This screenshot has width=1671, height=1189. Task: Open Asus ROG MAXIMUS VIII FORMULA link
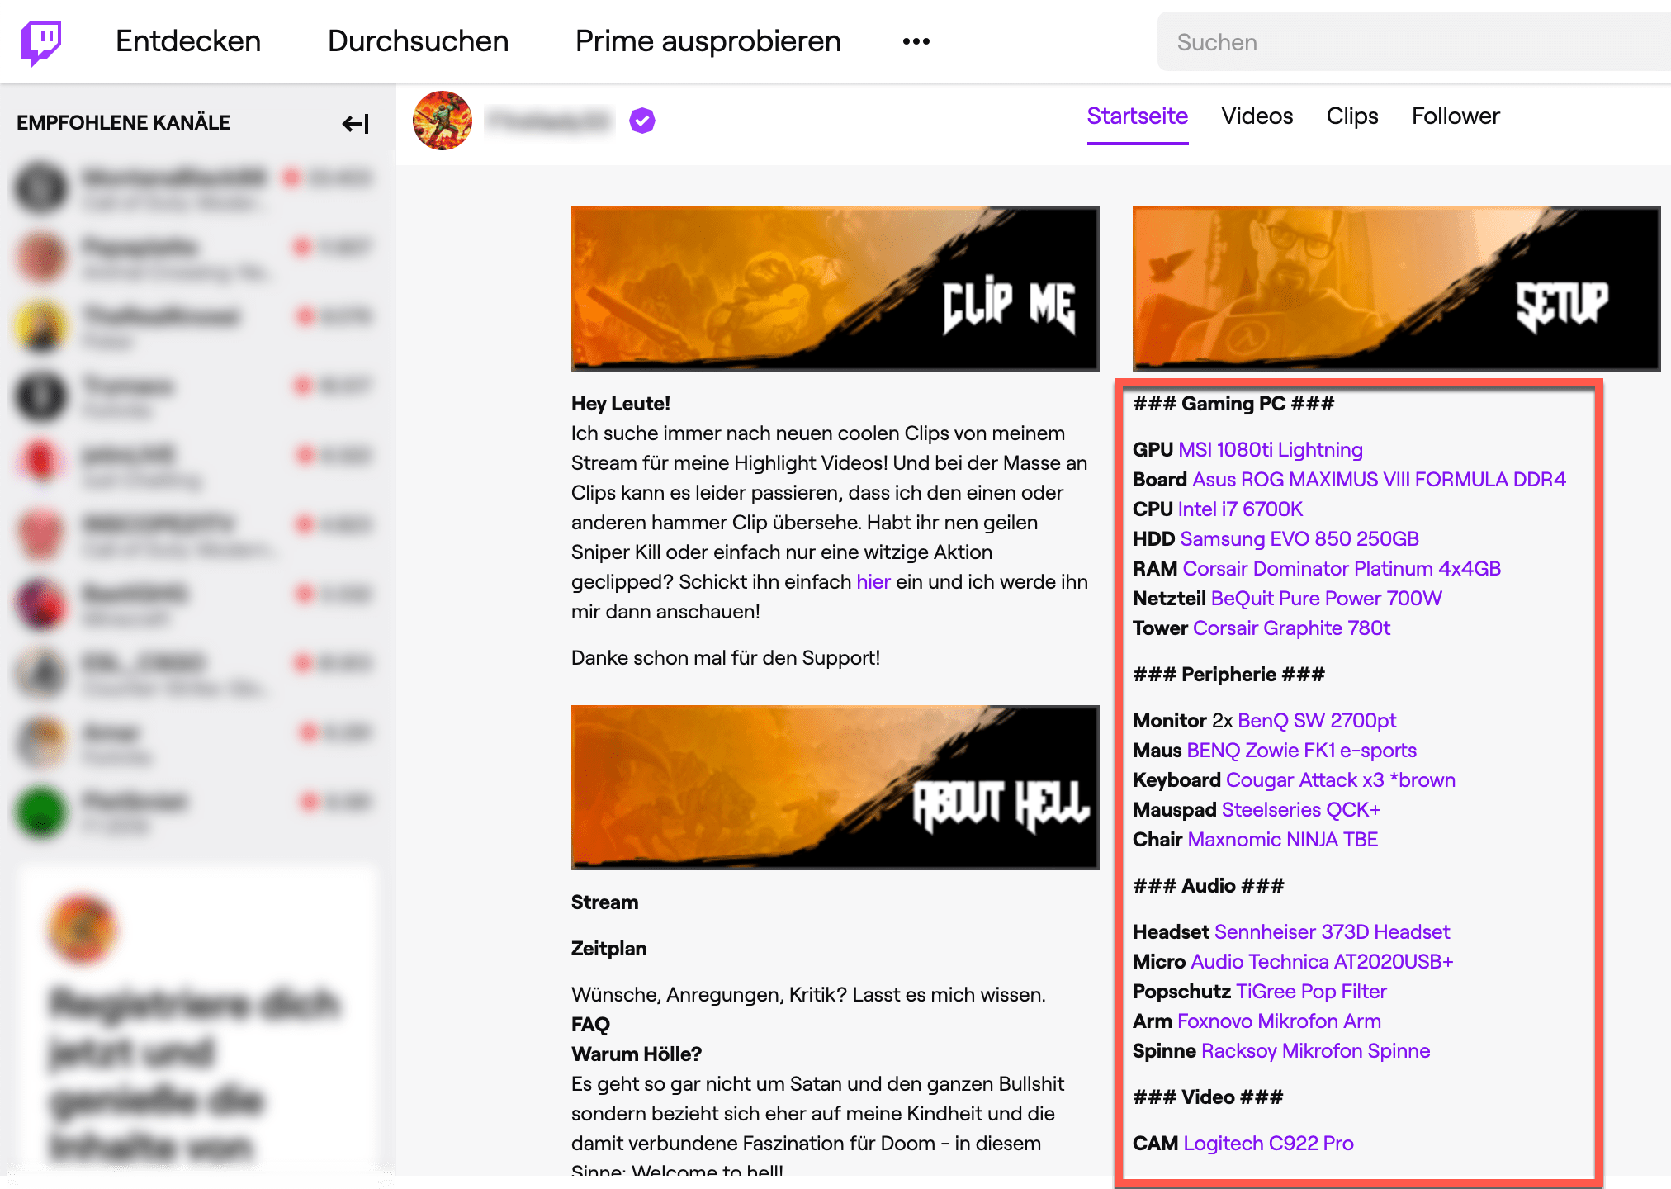(x=1379, y=480)
